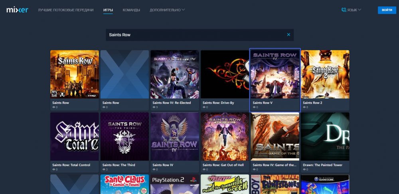Screen dimensions: 399x194
Task: Open the Saints Row: Drive-By thumbnail
Action: point(225,74)
